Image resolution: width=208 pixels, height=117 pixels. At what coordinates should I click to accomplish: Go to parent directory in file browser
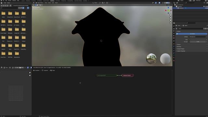(6, 6)
